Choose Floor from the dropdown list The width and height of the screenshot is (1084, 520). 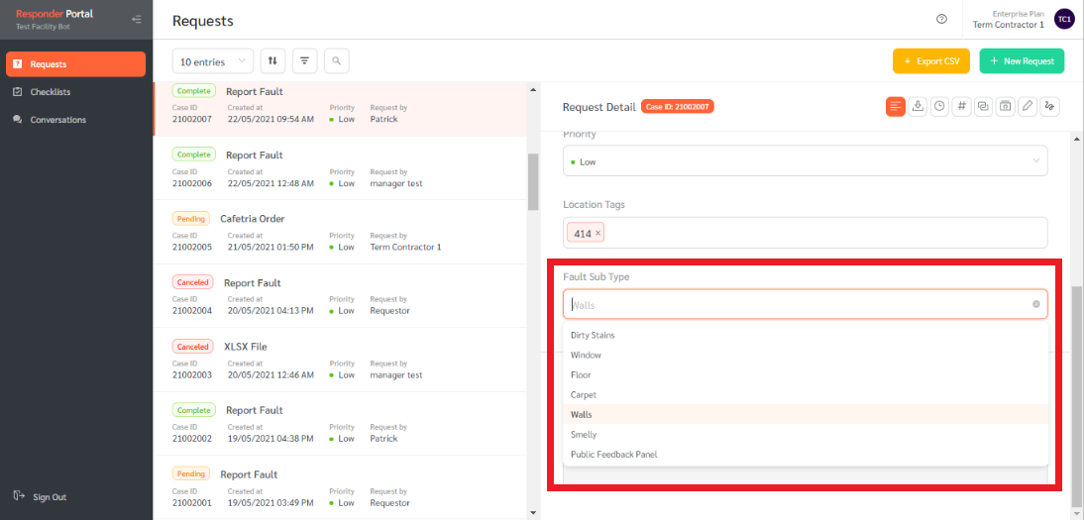pyautogui.click(x=807, y=374)
